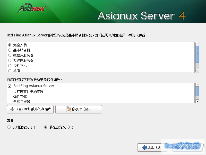Select the 完全安装 install option

point(10,45)
